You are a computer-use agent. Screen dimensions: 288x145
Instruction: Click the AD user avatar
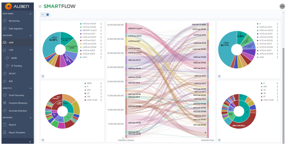click(282, 7)
